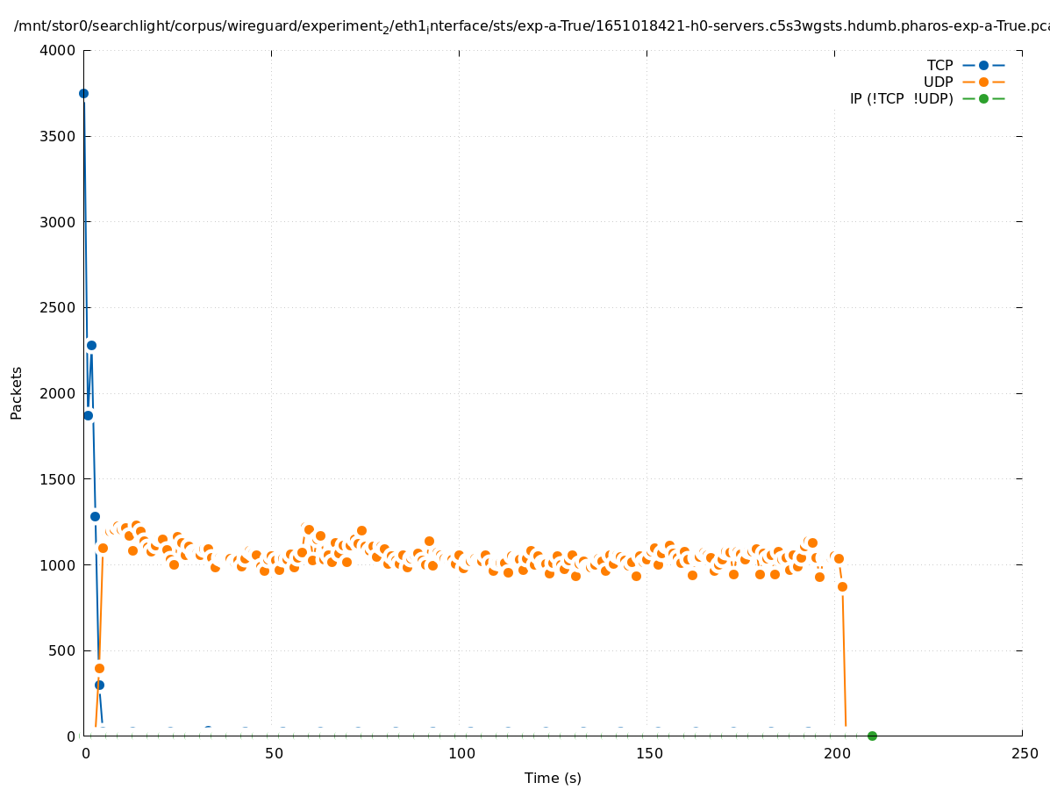Click the highest TCP data point near 3750
Viewport: 1050px width, 790px height.
pyautogui.click(x=83, y=93)
